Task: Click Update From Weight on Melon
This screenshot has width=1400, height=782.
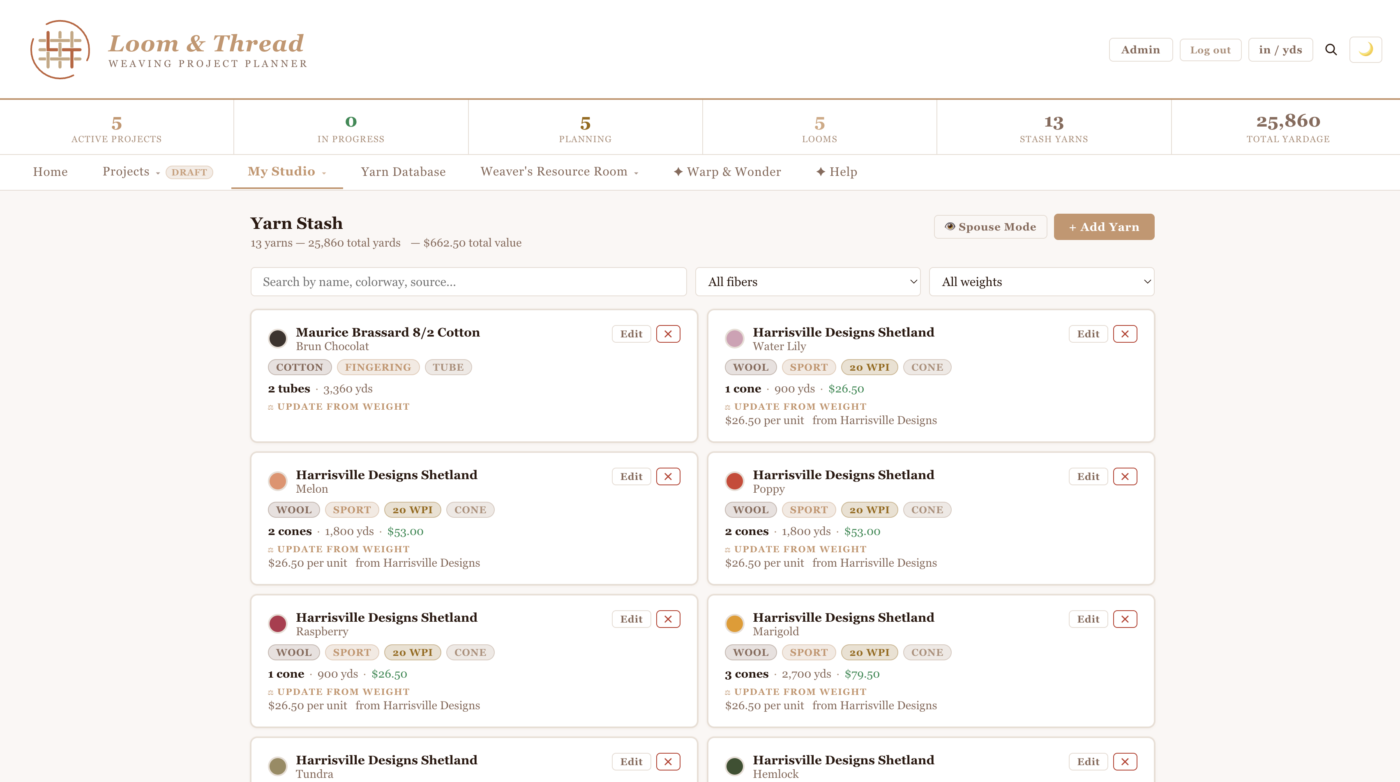Action: [x=339, y=549]
